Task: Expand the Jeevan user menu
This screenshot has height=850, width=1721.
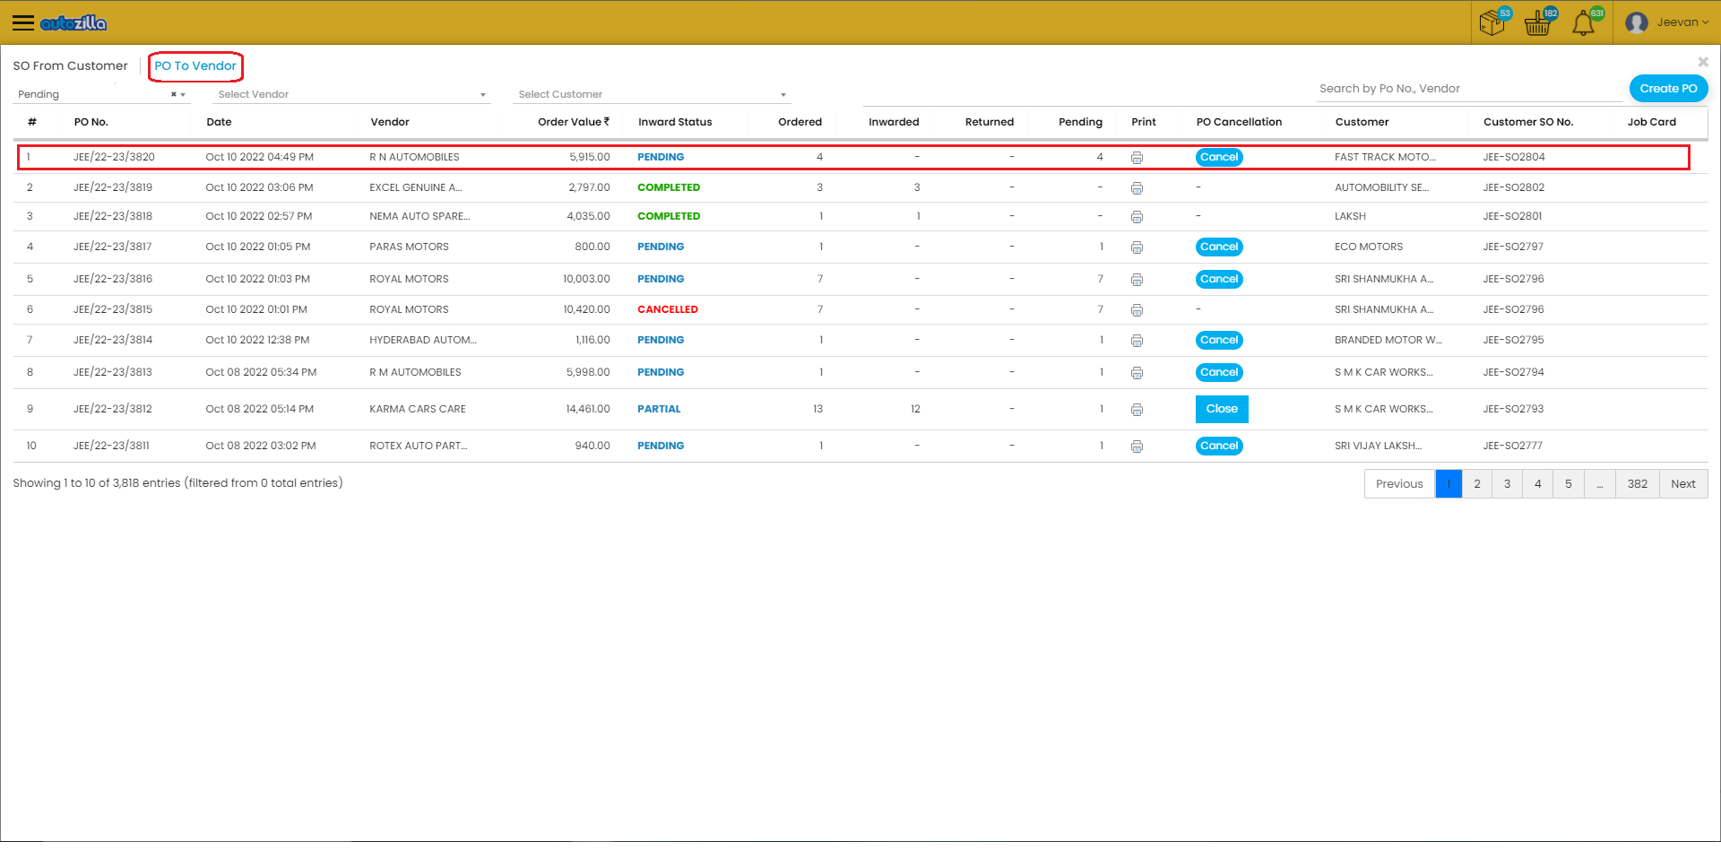Action: pyautogui.click(x=1682, y=22)
